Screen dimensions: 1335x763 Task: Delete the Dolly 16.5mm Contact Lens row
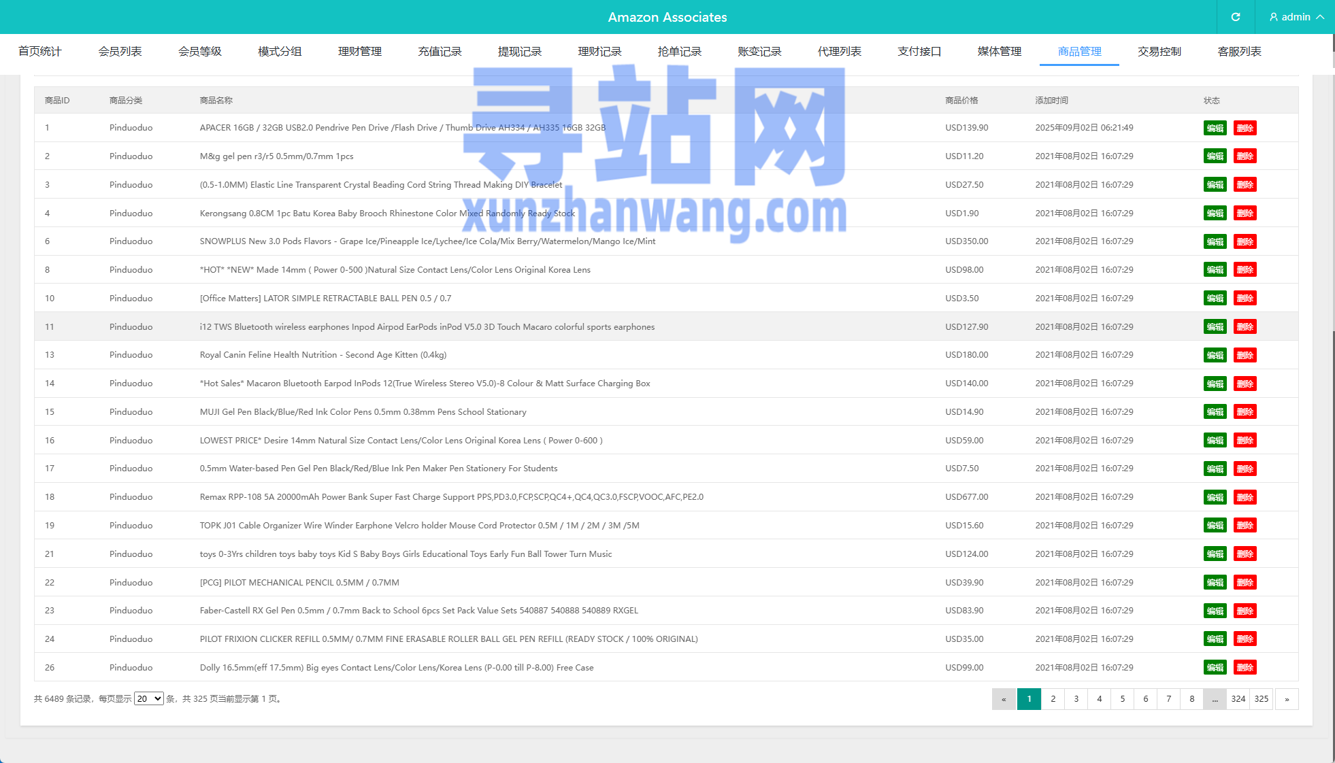click(1245, 668)
